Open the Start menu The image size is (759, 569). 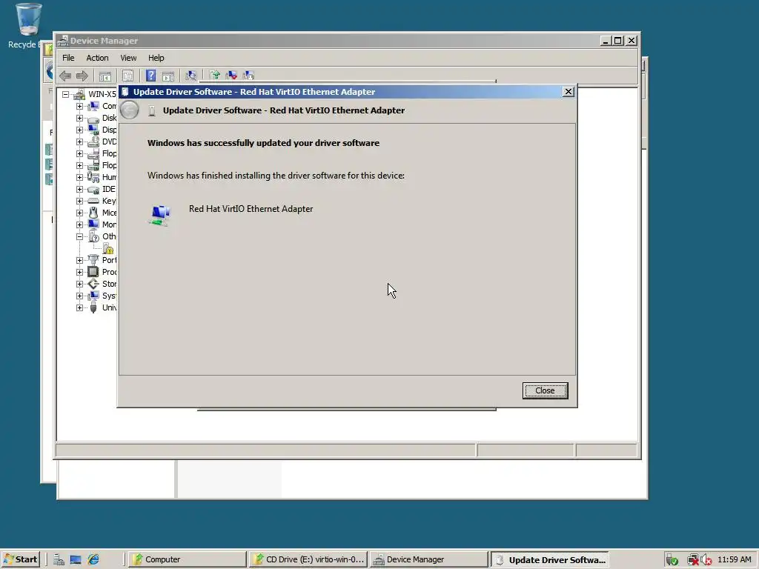point(20,559)
